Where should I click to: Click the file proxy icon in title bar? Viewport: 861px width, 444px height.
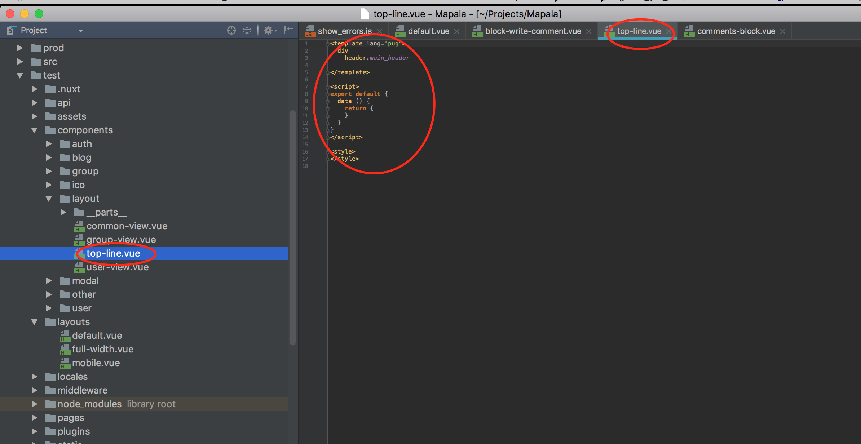[365, 14]
